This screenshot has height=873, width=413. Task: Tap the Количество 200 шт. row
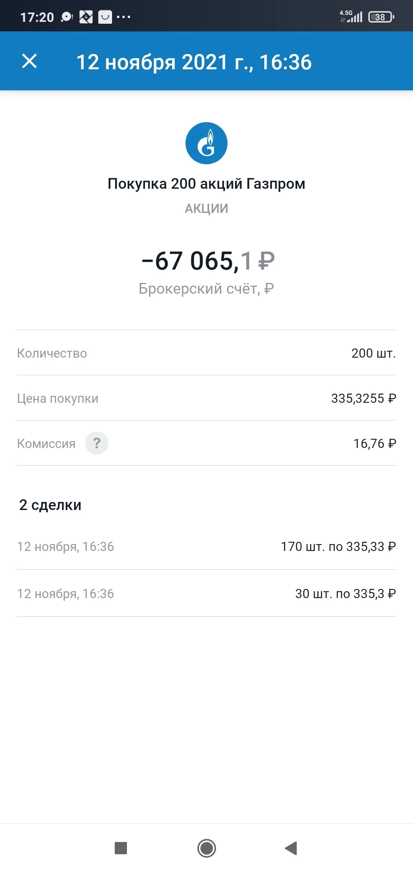(x=206, y=353)
